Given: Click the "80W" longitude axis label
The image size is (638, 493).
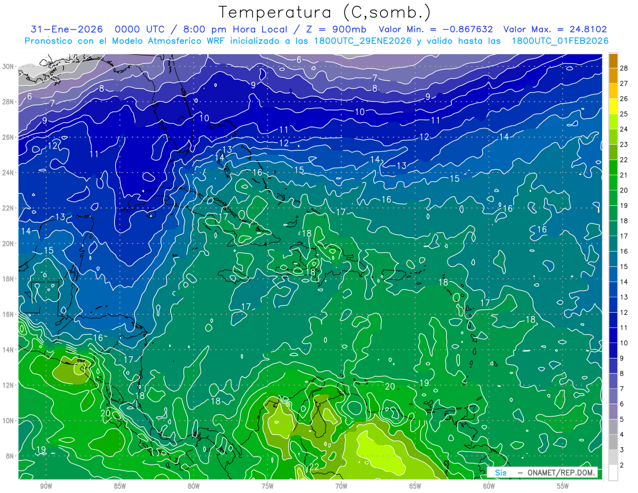Looking at the screenshot, I should click(x=194, y=486).
